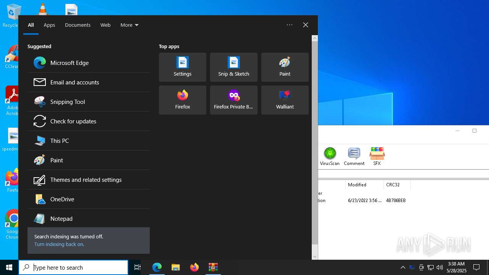489x275 pixels.
Task: Open Paint tile in Top apps
Action: click(x=285, y=67)
